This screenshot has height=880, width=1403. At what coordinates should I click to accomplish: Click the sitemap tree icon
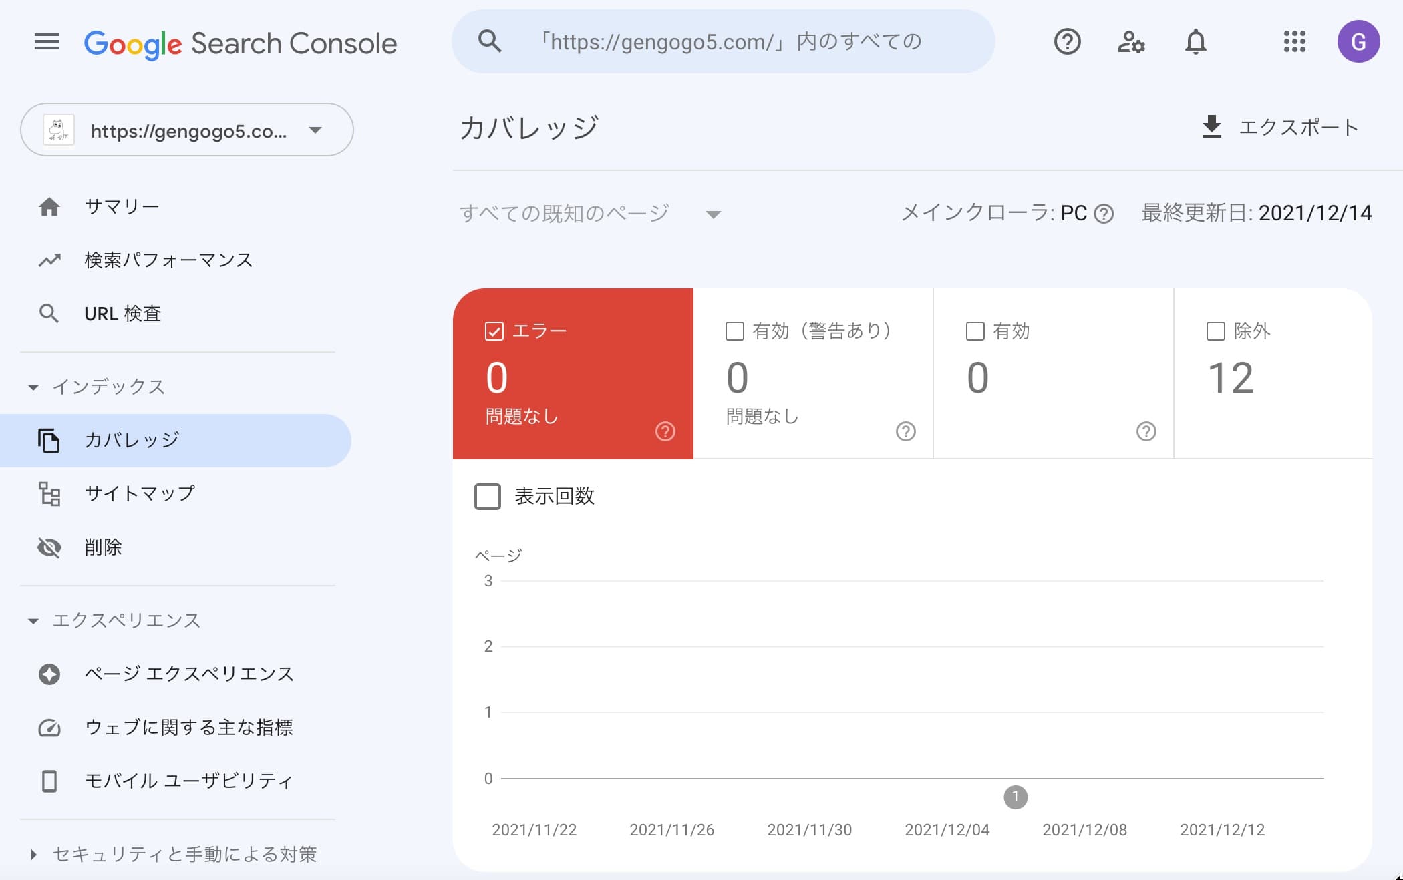pos(49,494)
